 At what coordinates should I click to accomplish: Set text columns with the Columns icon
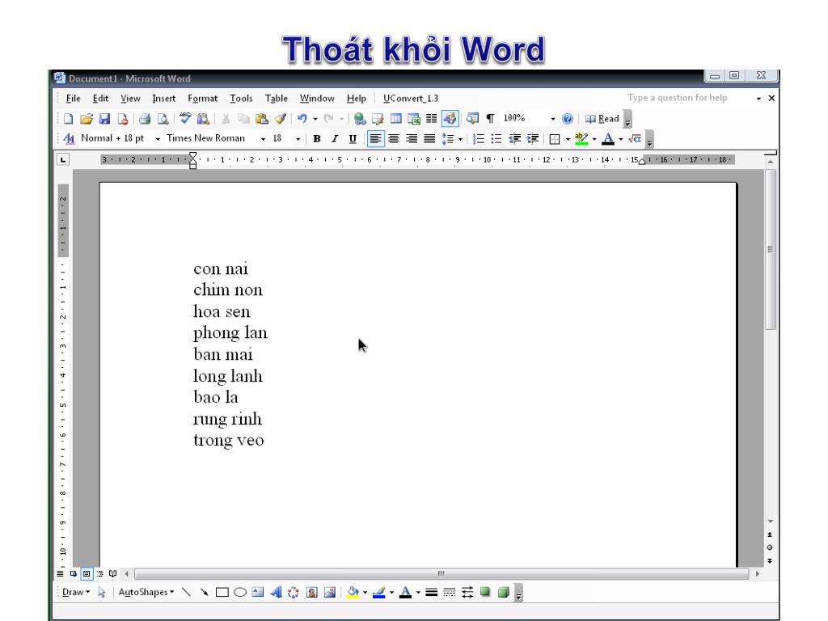(x=432, y=119)
